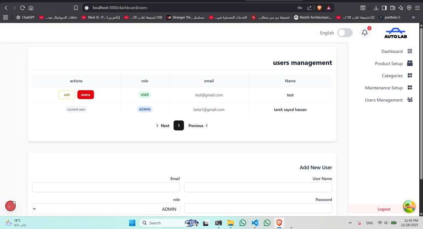This screenshot has width=423, height=229.
Task: Open the Brave wallet icon
Action: pyautogui.click(x=392, y=8)
